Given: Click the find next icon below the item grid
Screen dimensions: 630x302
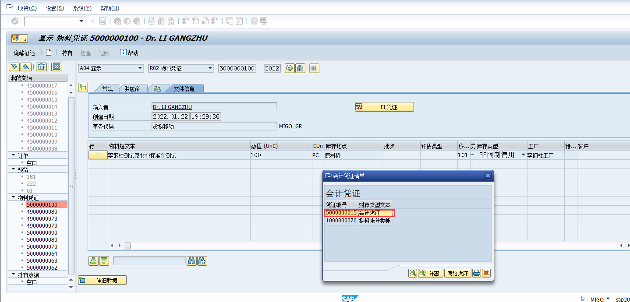Looking at the screenshot, I should (x=202, y=260).
